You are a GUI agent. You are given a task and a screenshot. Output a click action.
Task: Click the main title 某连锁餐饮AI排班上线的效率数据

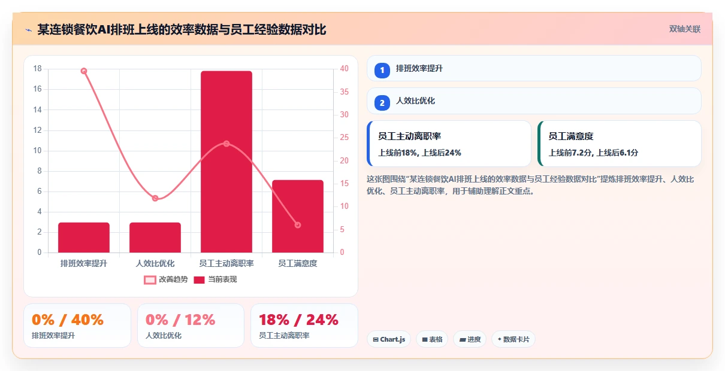[x=182, y=29]
